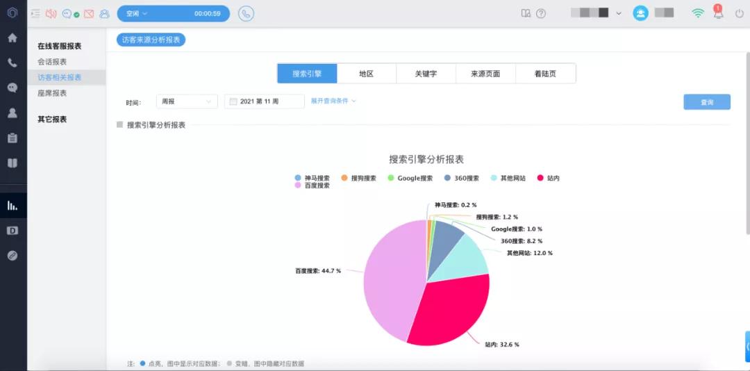Image resolution: width=750 pixels, height=371 pixels.
Task: Toggle 搜狗搜索 legend item
Action: [359, 178]
